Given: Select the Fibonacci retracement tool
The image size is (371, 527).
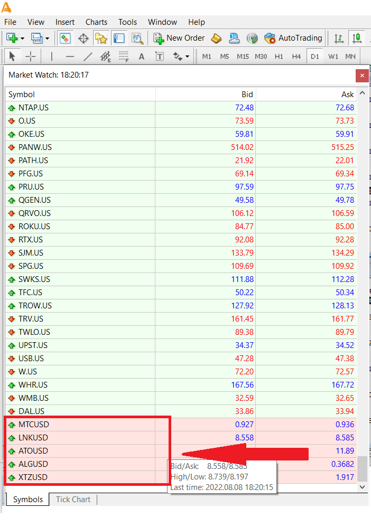Looking at the screenshot, I should coord(124,57).
